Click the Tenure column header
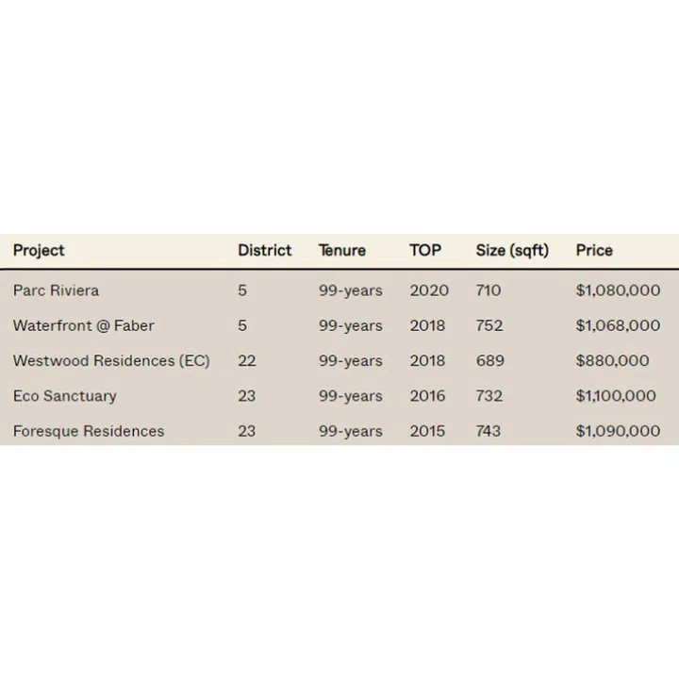Image resolution: width=679 pixels, height=679 pixels. click(x=341, y=250)
